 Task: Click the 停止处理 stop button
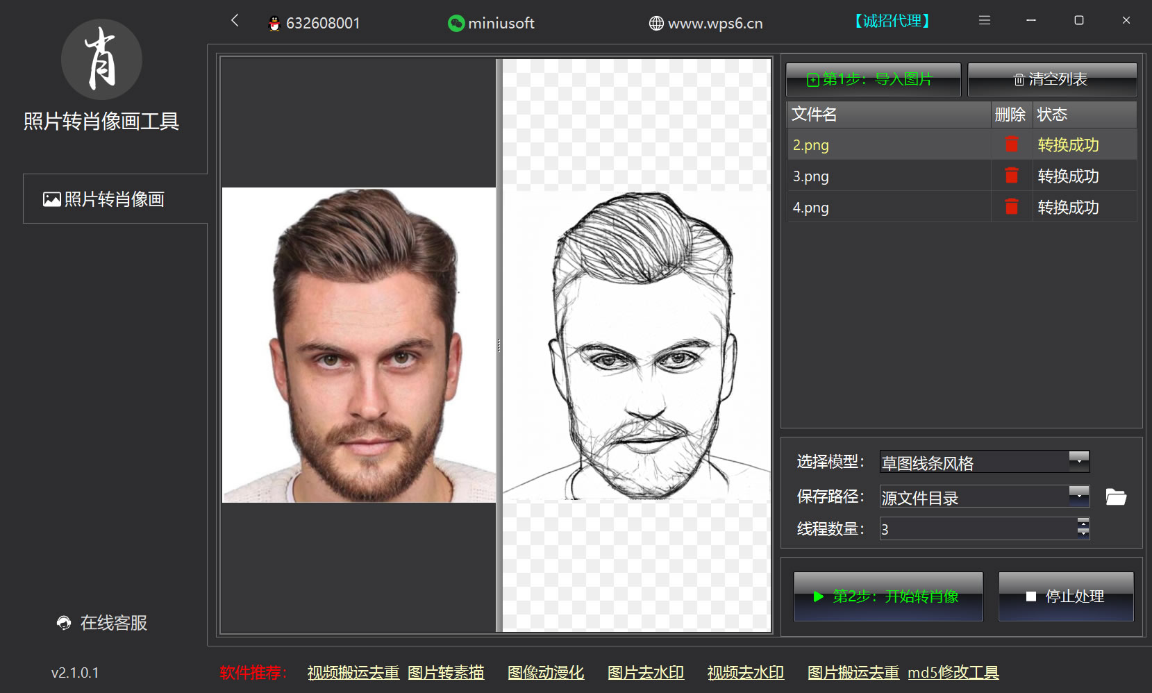(1065, 596)
